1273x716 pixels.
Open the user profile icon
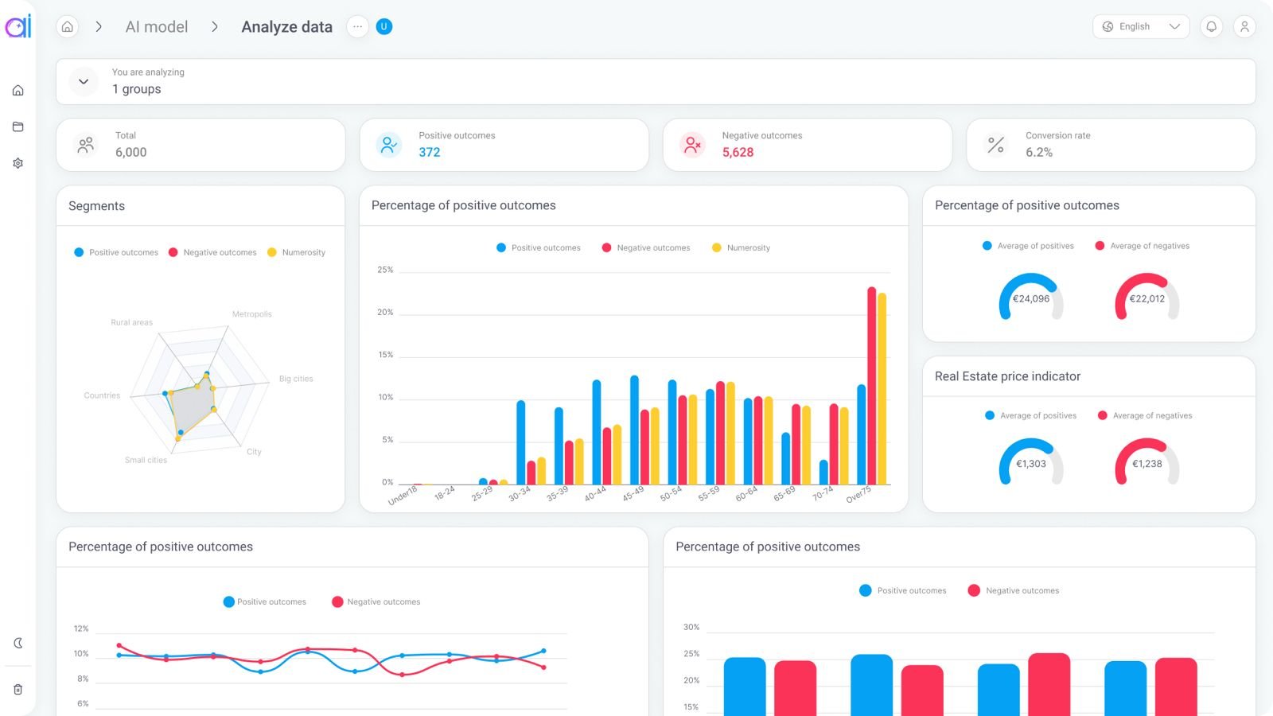(x=1245, y=27)
